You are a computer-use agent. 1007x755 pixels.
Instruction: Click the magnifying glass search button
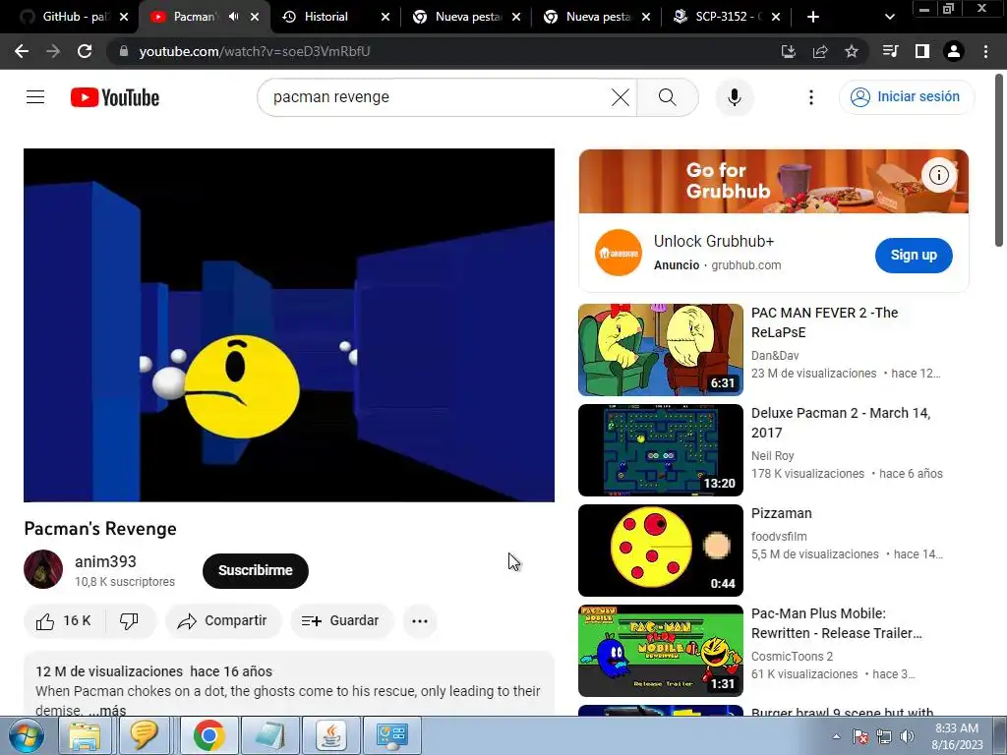668,97
